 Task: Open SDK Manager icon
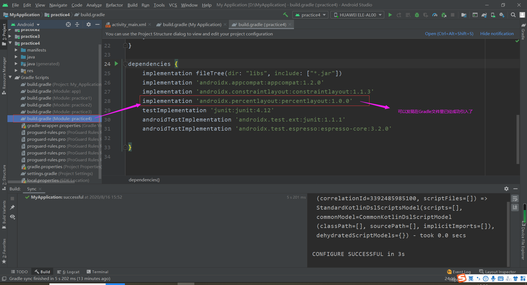502,15
